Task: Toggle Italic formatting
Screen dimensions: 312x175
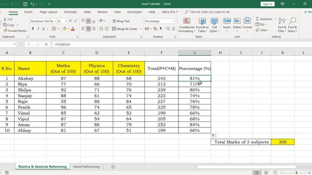Action: 38,29
